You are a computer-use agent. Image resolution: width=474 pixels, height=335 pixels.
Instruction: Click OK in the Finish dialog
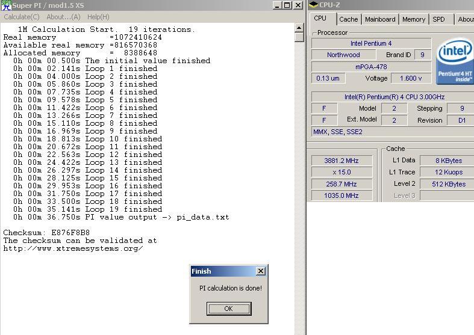pos(229,309)
